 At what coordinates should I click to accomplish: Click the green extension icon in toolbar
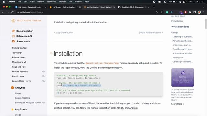click(x=167, y=12)
